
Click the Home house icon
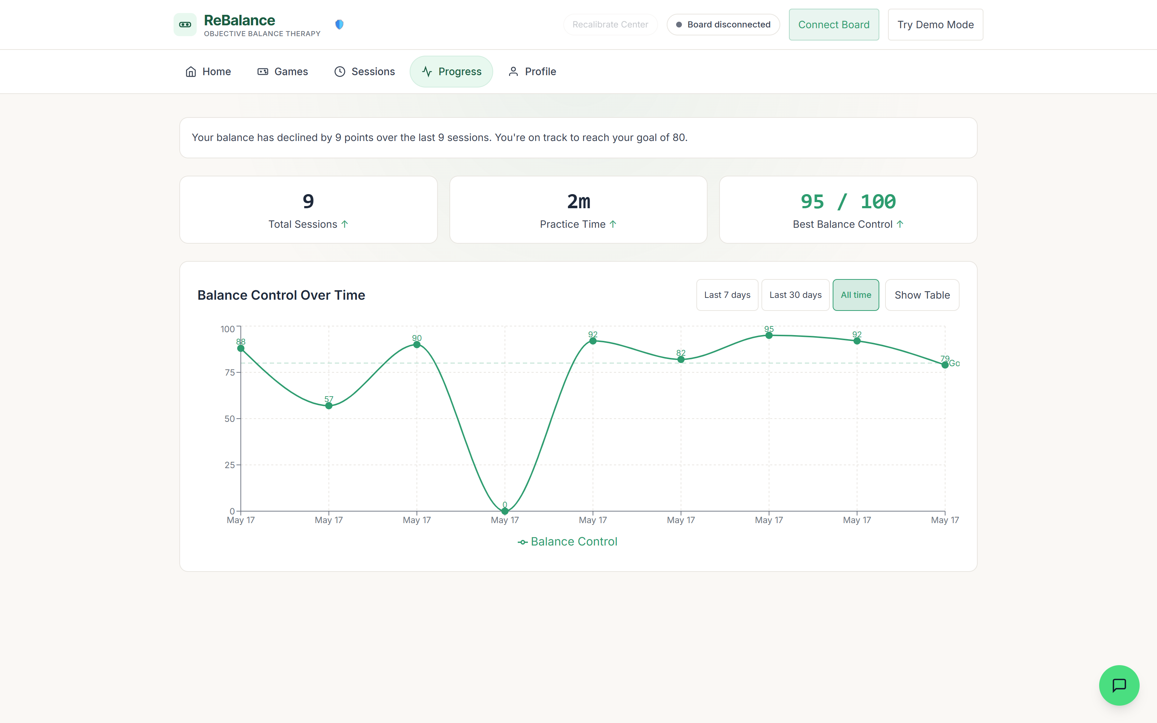coord(191,72)
